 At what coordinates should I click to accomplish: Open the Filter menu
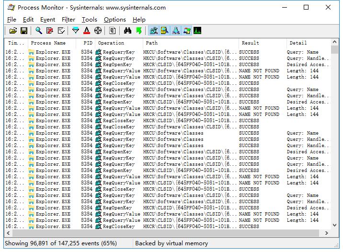pos(69,20)
